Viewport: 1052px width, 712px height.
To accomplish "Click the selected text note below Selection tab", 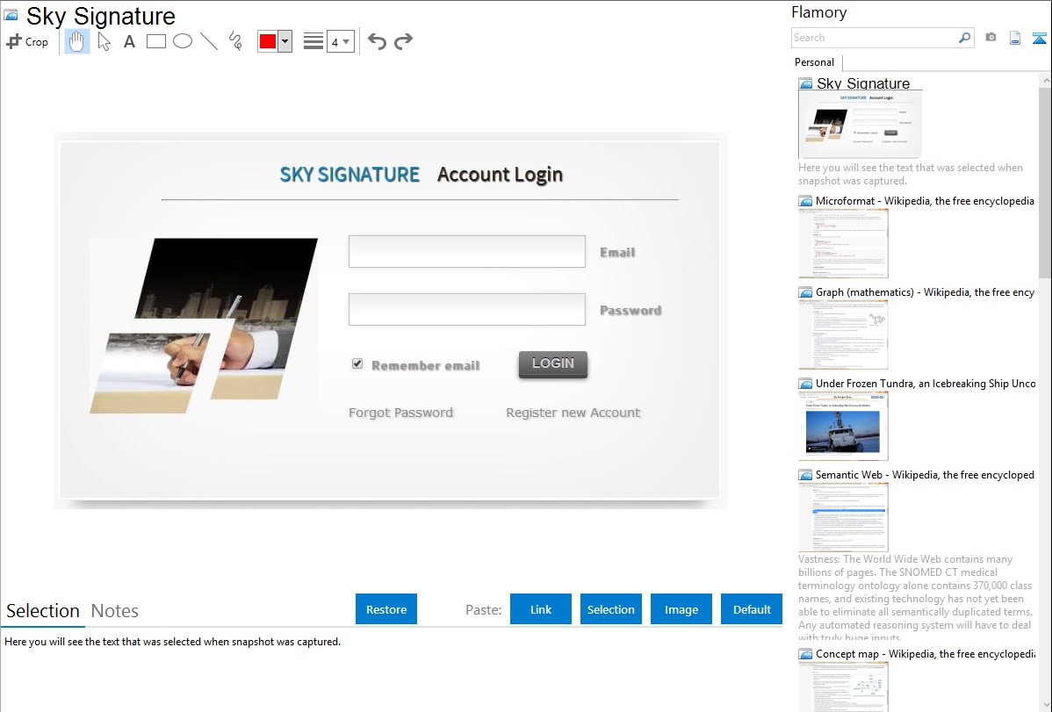I will tap(172, 642).
